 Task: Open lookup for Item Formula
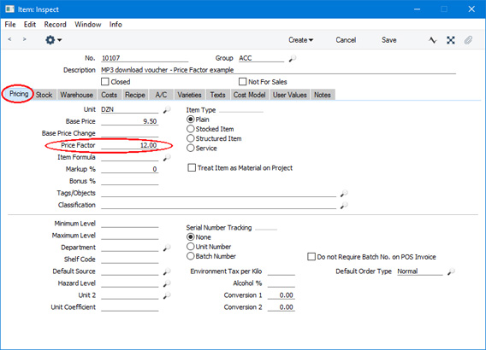coord(167,158)
